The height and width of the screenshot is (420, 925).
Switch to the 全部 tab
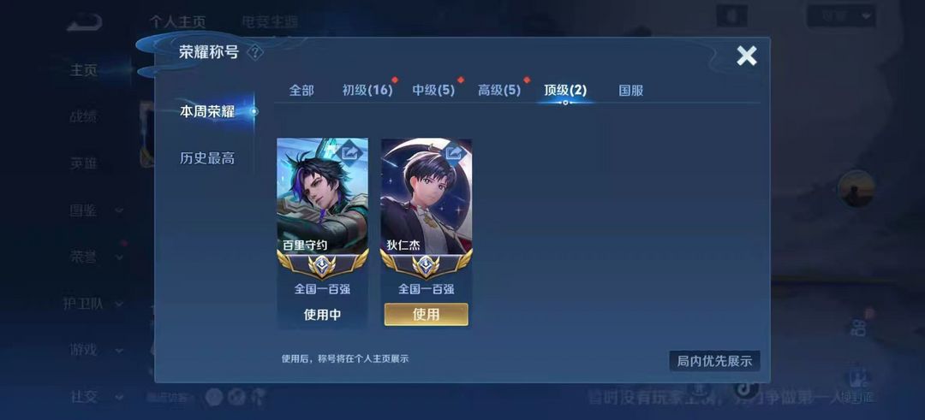pos(301,90)
